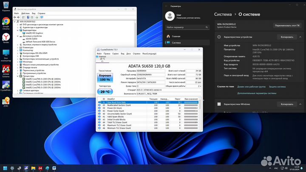Collapse the Видеоадаптеры node
The height and width of the screenshot is (172, 306).
[x=17, y=30]
